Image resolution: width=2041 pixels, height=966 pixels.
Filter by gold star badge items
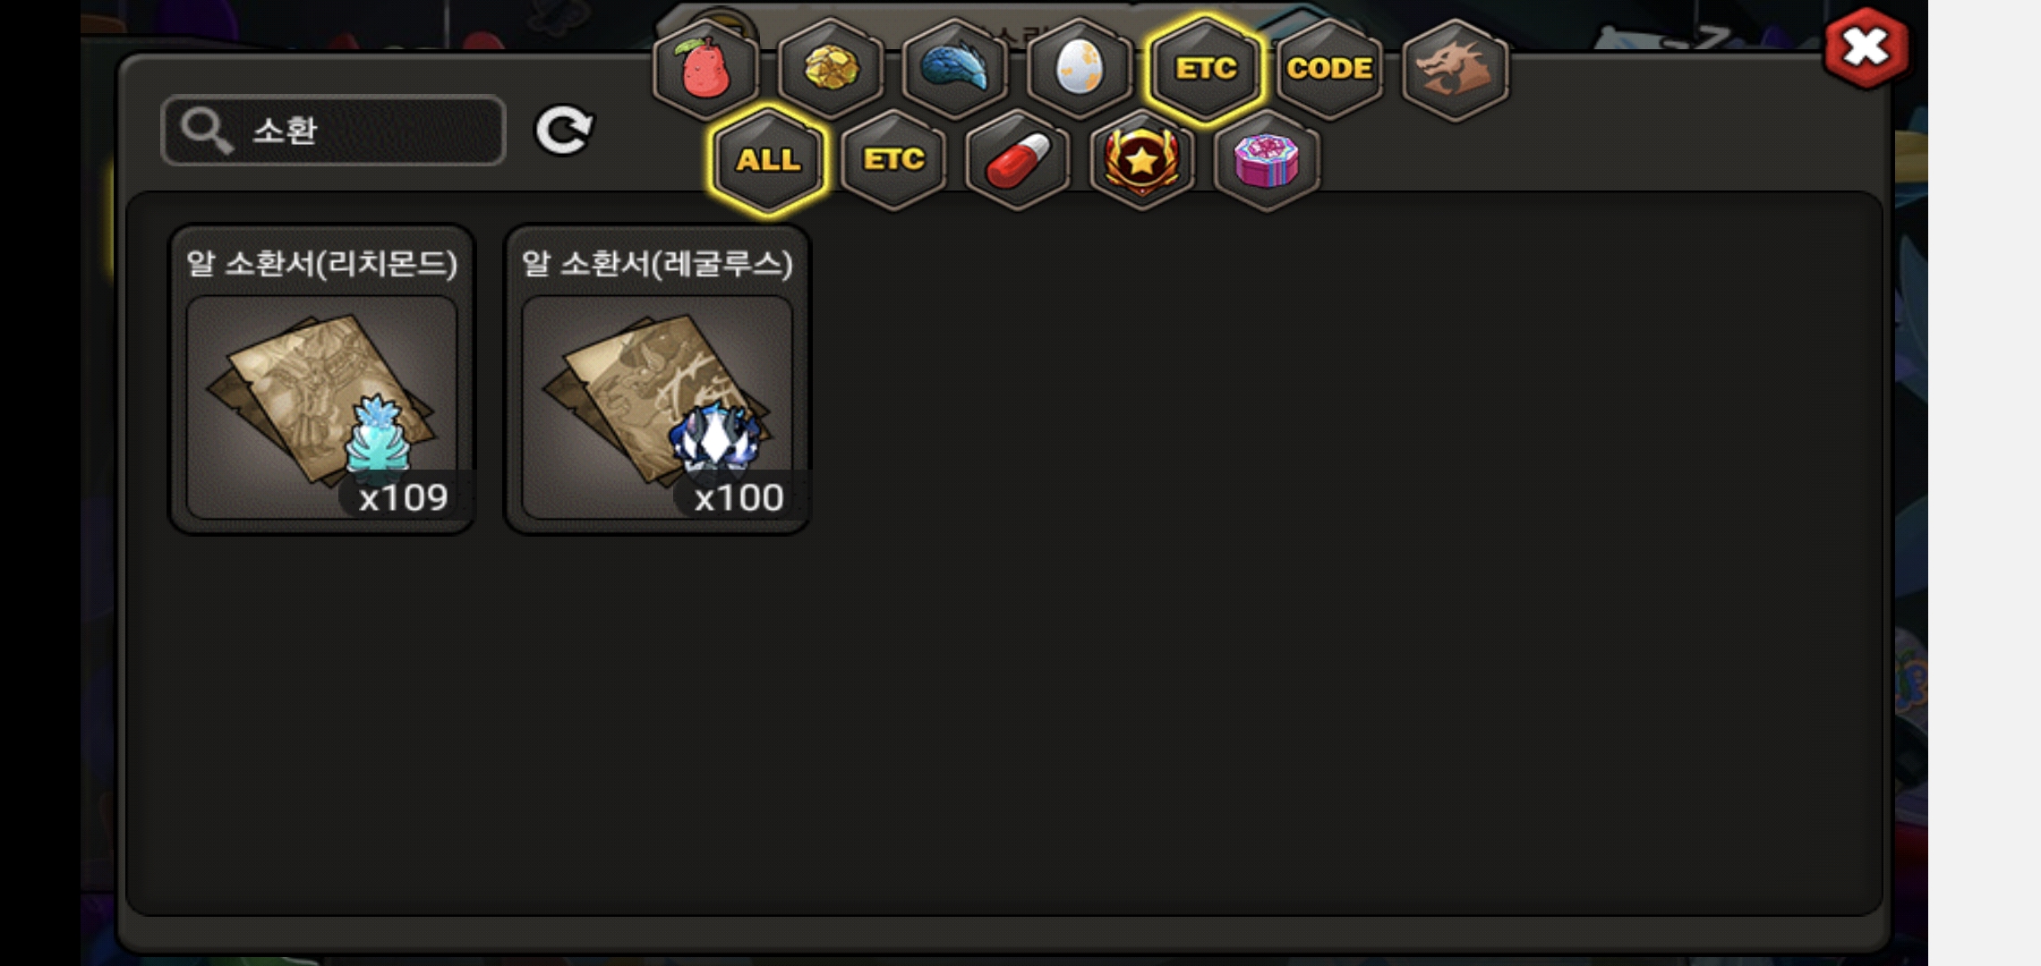pyautogui.click(x=1142, y=160)
